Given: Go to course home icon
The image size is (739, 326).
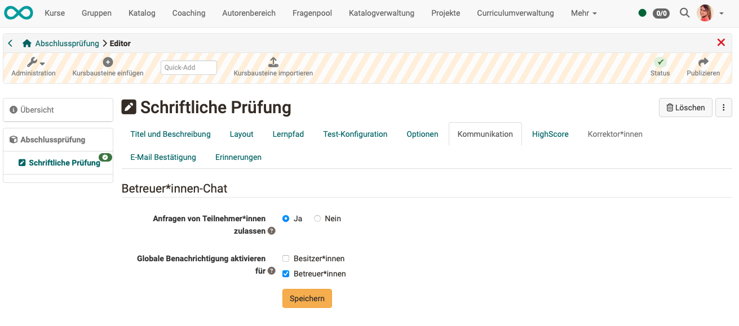Looking at the screenshot, I should [x=26, y=43].
